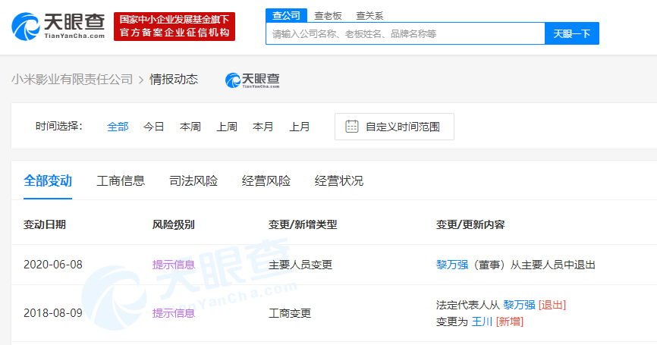Open 自定义时间范围 date picker

[402, 127]
